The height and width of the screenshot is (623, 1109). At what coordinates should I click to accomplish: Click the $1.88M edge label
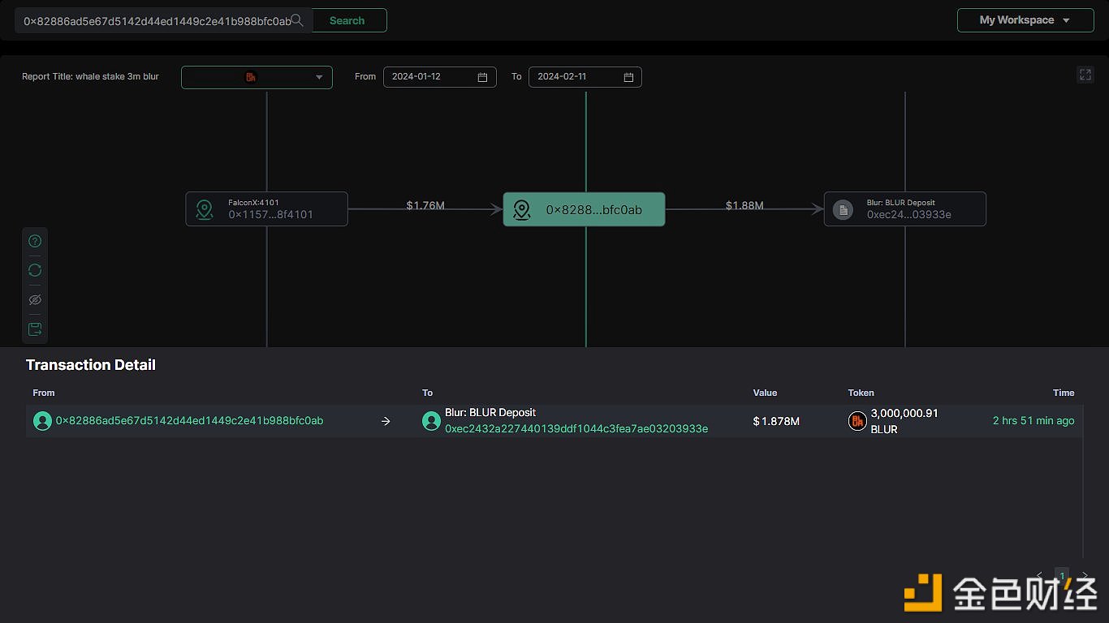(744, 206)
